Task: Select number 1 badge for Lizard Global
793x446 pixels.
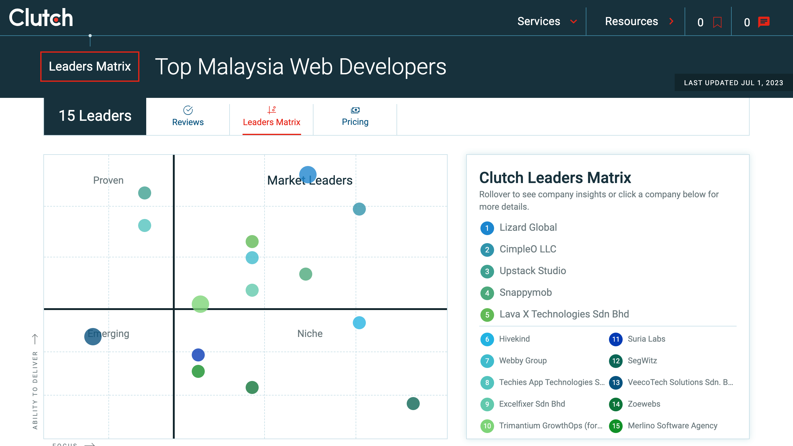Action: coord(487,228)
